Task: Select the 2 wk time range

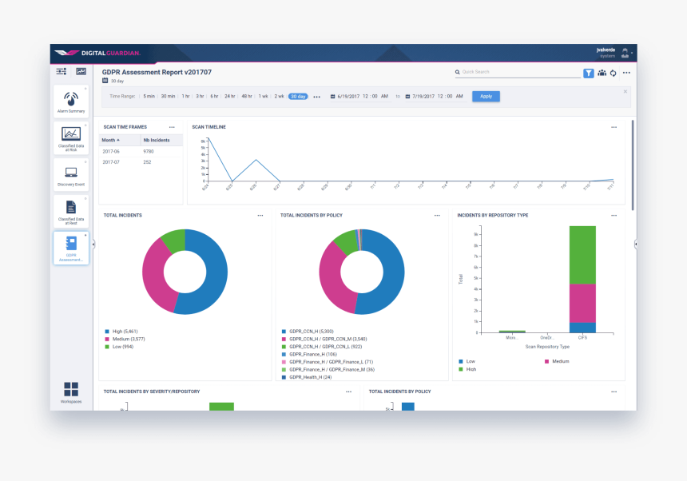Action: (x=279, y=97)
